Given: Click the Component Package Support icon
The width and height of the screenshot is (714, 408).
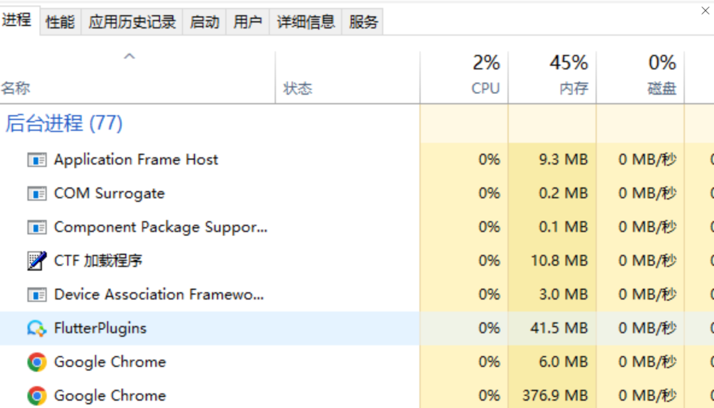Looking at the screenshot, I should (x=36, y=227).
